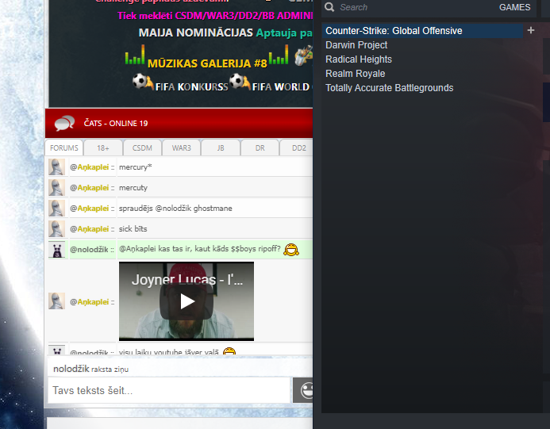Open the FIFA KONKURSS link
The image size is (550, 429).
pyautogui.click(x=191, y=87)
